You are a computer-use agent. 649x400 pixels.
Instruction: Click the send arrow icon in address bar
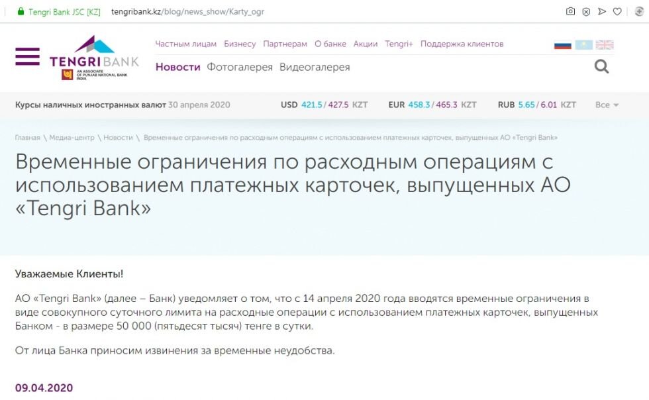point(602,12)
